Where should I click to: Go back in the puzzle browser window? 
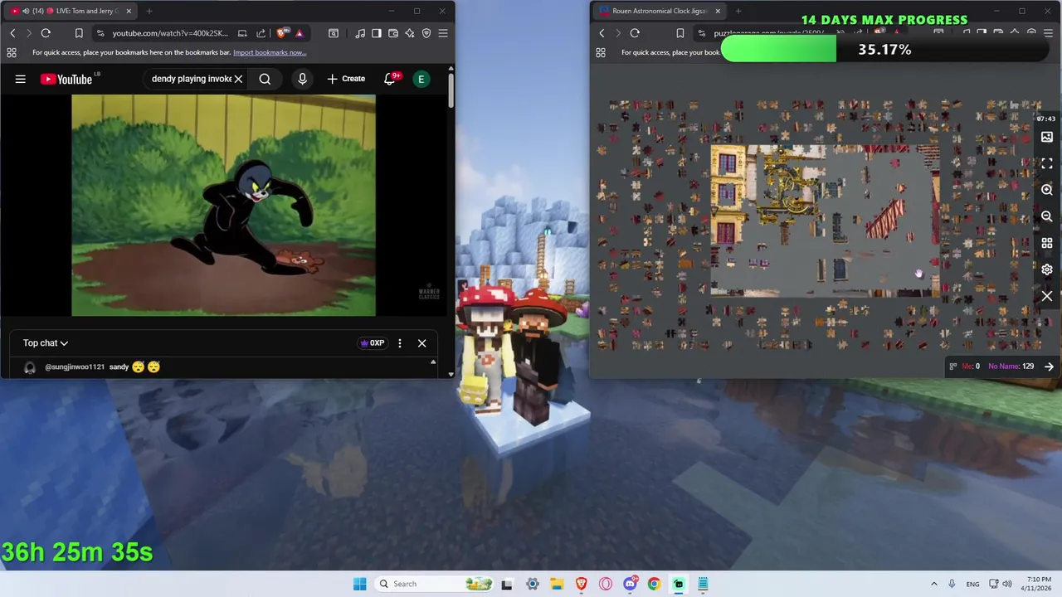click(x=602, y=33)
